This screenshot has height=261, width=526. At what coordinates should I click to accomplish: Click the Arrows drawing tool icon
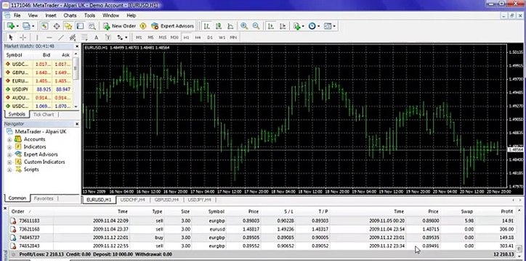coord(120,37)
